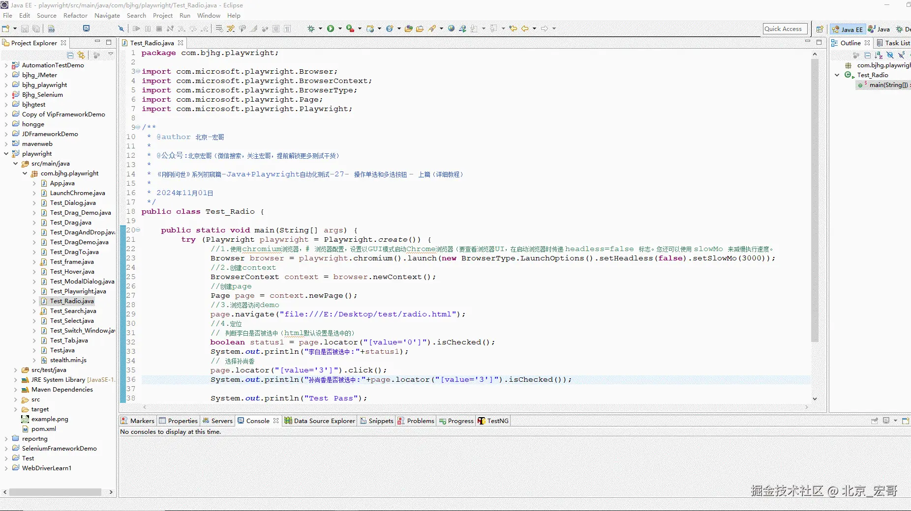Close the Test_Radio.java editor tab
This screenshot has width=911, height=511.
click(181, 43)
